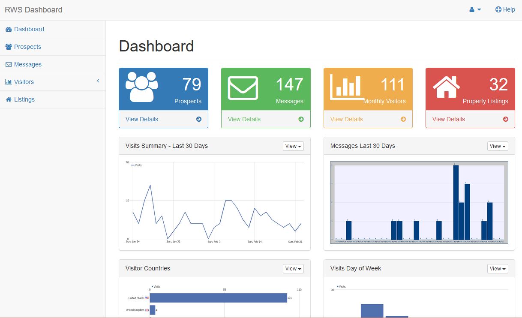Click the Sun, Feb 7 axis label
This screenshot has height=318, width=522.
point(214,242)
